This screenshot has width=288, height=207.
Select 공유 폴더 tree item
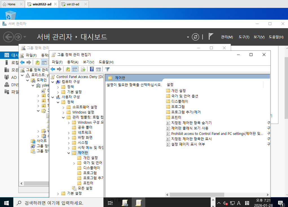(85, 127)
